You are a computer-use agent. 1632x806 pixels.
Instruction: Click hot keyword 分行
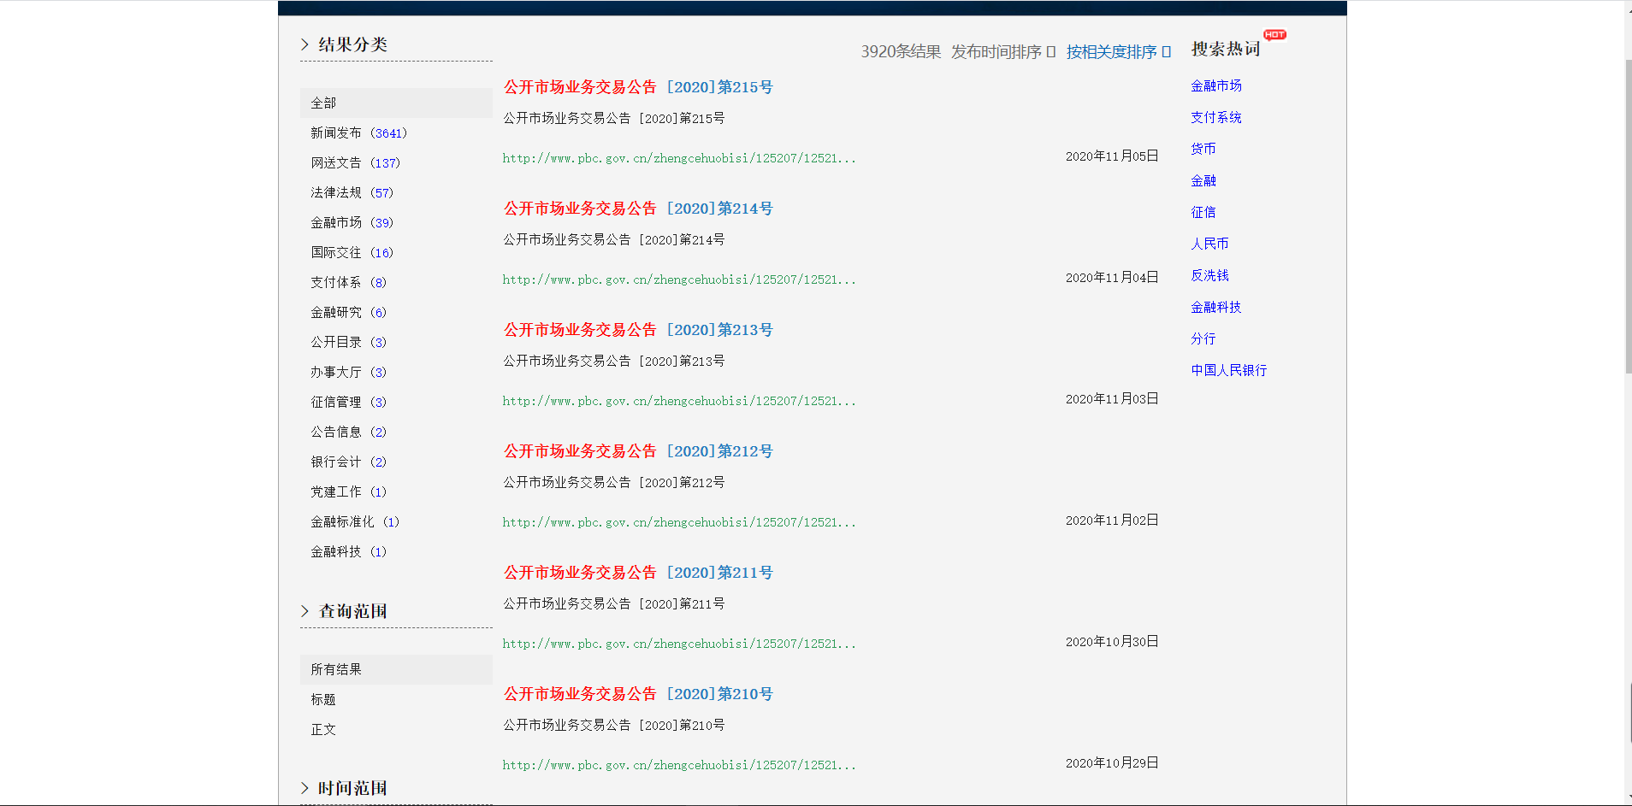[1203, 339]
